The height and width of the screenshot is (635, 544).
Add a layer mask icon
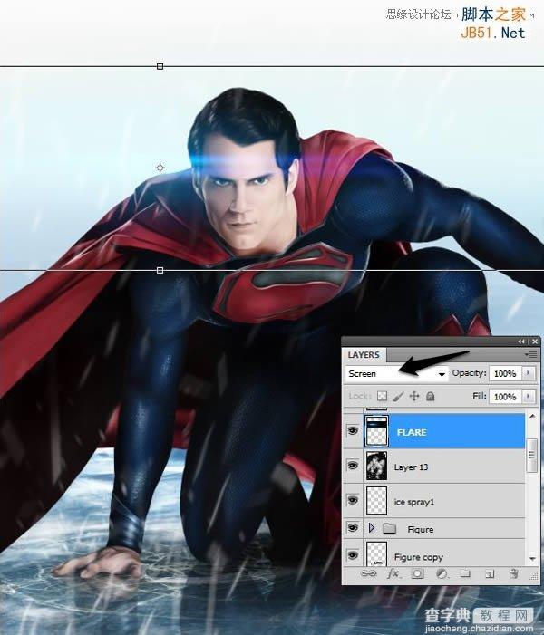[x=418, y=573]
